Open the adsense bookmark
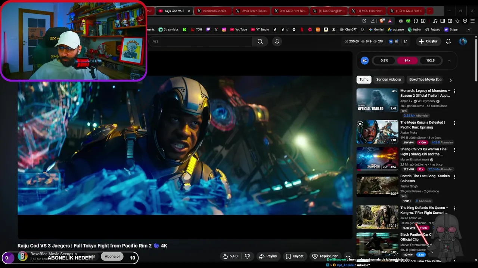Viewport: 478px width, 268px height. [396, 29]
